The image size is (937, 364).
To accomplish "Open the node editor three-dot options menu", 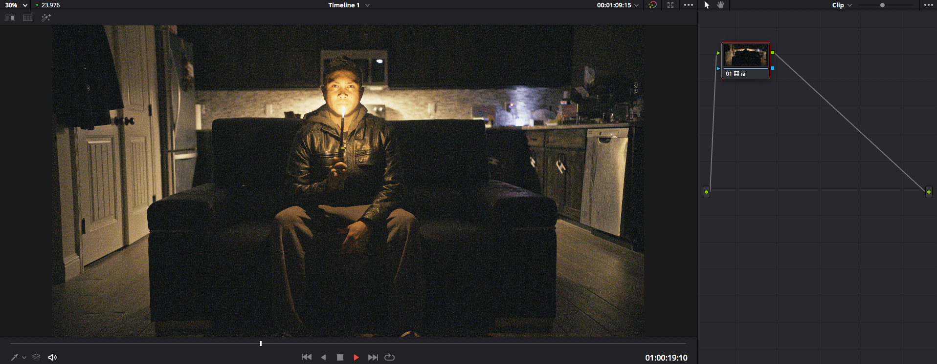I will (x=929, y=5).
